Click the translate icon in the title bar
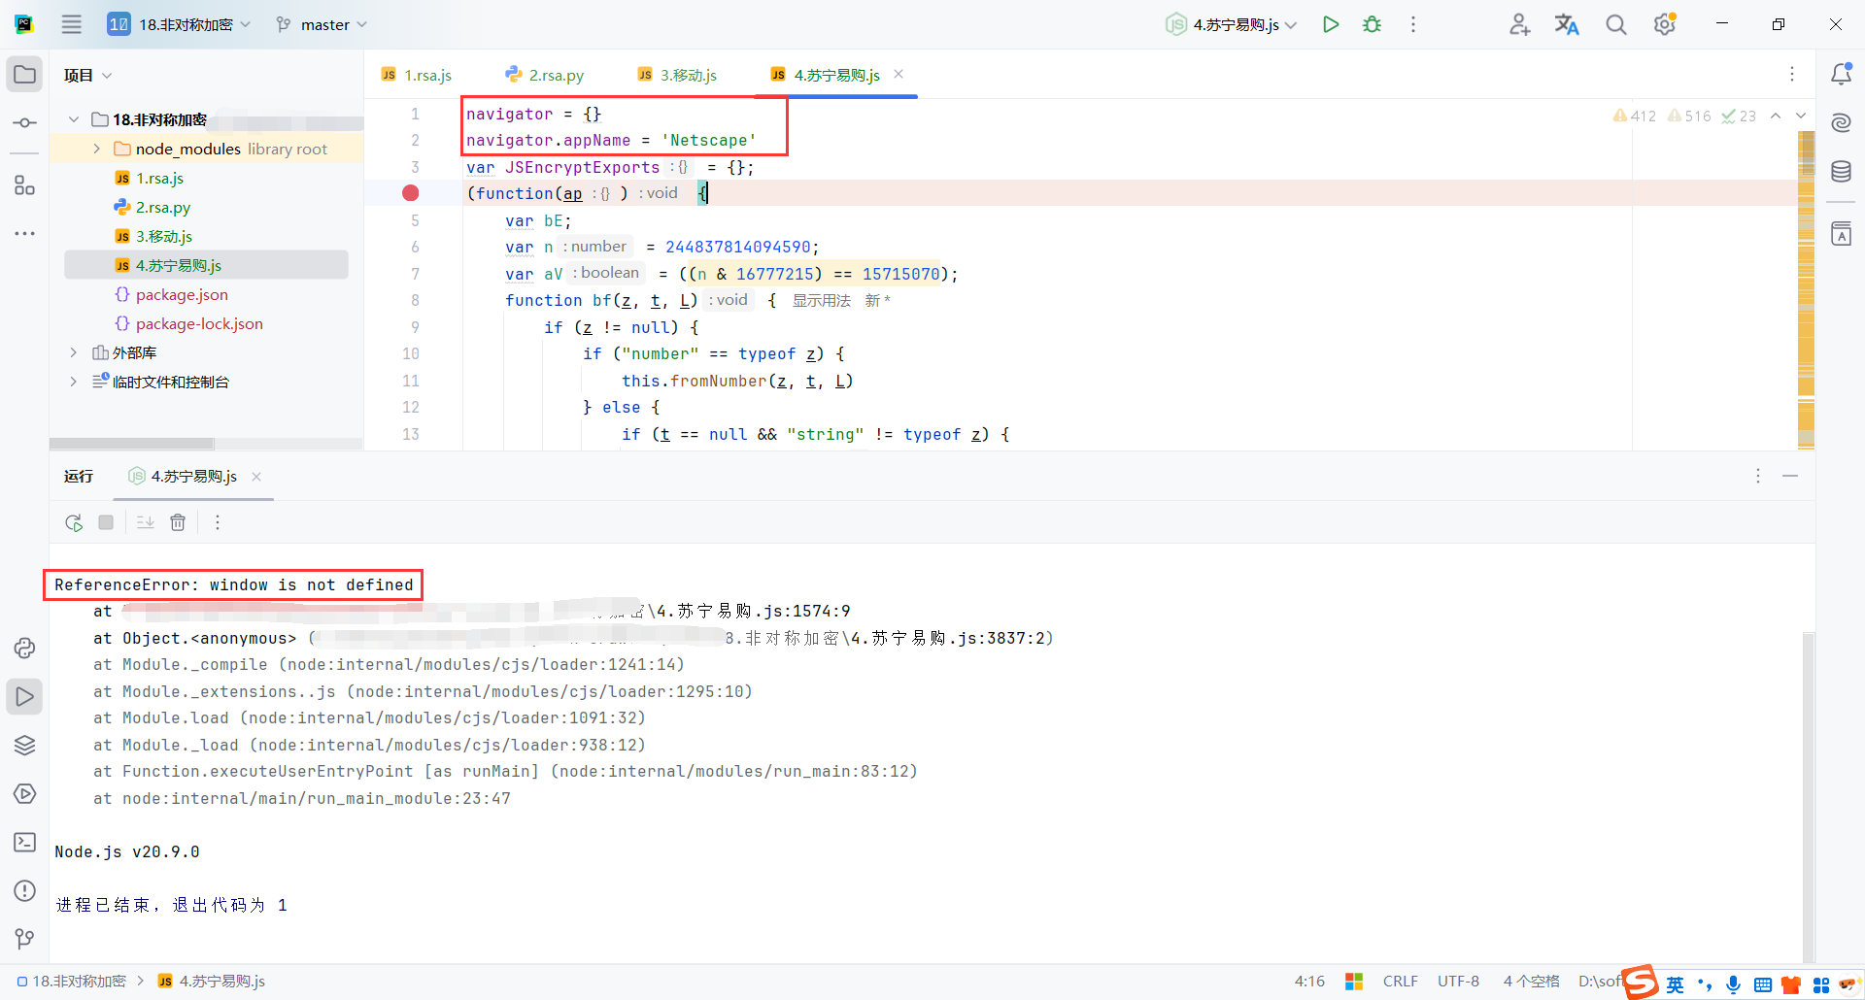 point(1567,24)
